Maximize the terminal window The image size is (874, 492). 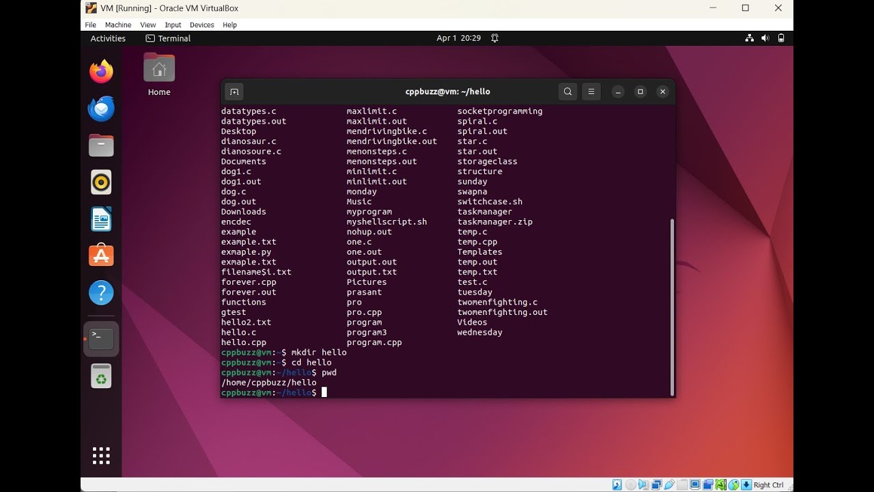point(640,92)
